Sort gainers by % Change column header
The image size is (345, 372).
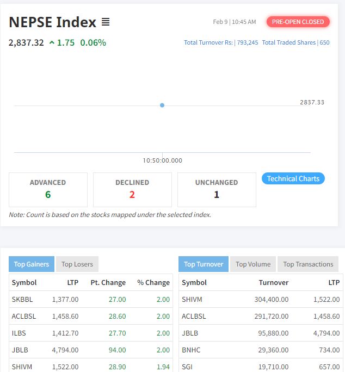point(153,282)
